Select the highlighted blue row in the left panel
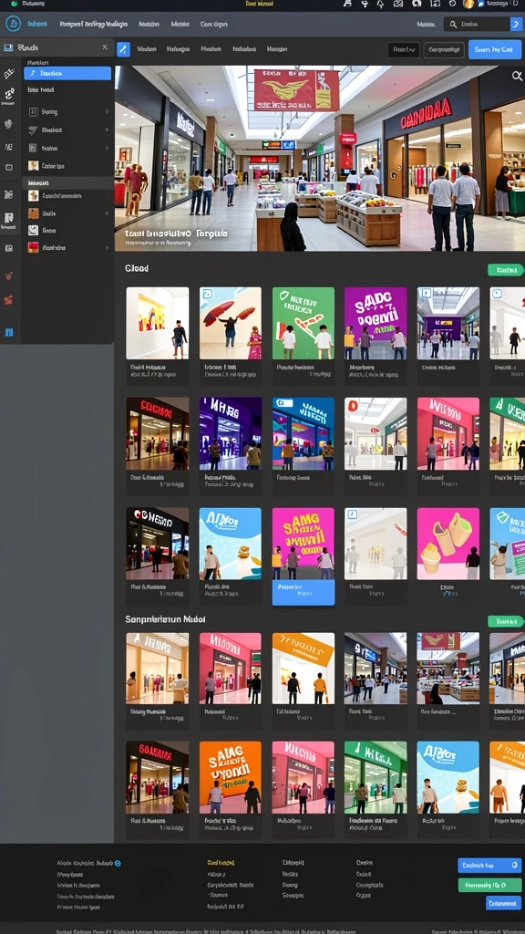This screenshot has height=934, width=525. coord(67,73)
